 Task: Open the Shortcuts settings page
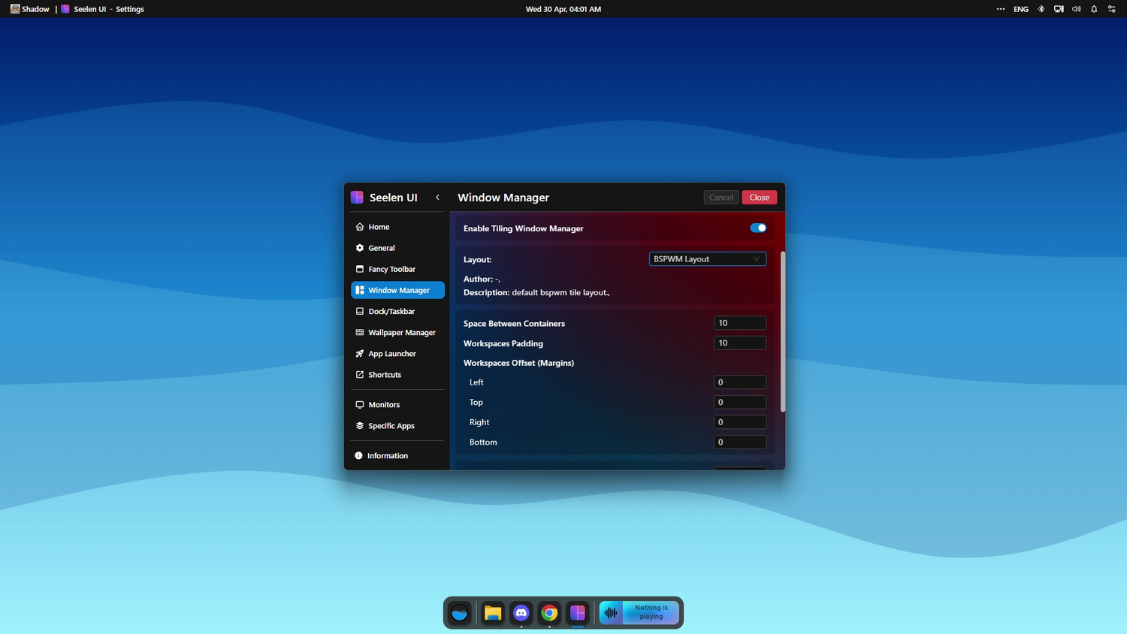[397, 374]
